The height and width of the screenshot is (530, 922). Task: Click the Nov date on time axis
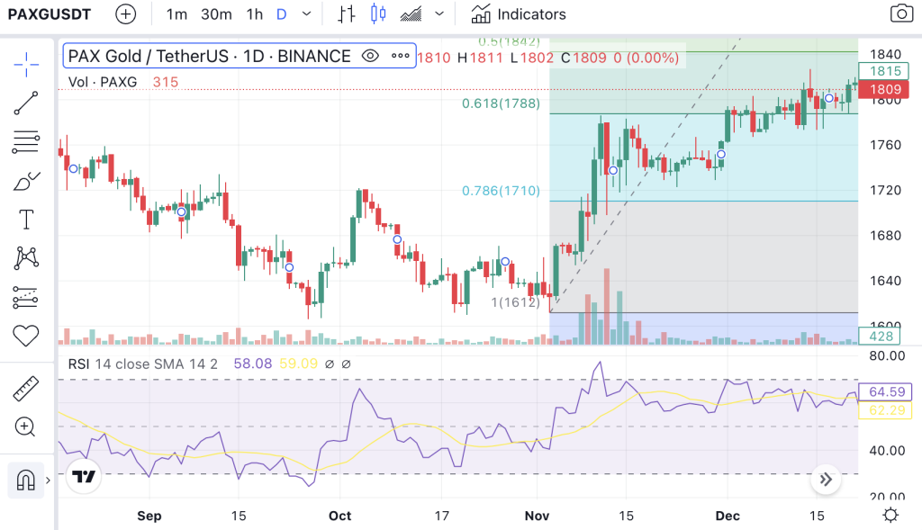coord(537,516)
